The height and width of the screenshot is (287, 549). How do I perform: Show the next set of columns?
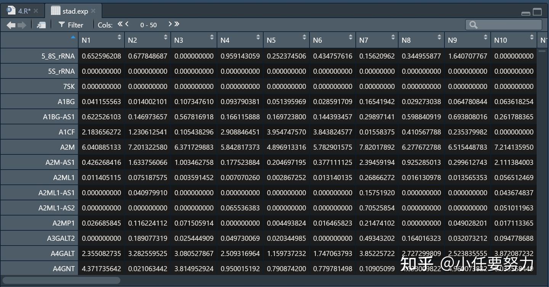(x=170, y=24)
